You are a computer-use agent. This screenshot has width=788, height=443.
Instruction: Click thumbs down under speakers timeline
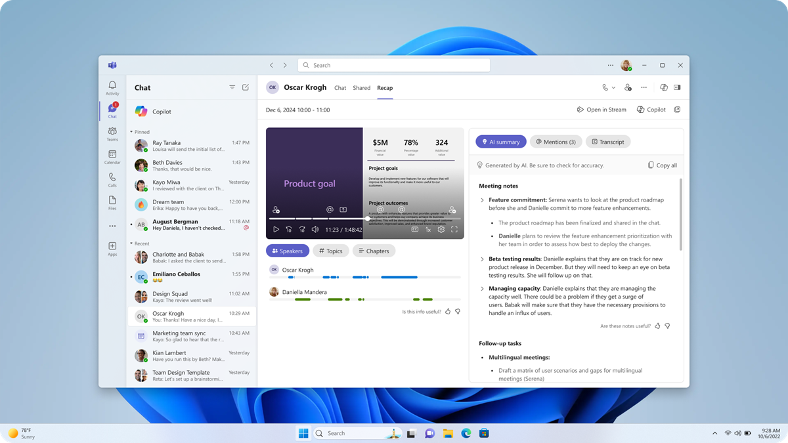coord(458,312)
